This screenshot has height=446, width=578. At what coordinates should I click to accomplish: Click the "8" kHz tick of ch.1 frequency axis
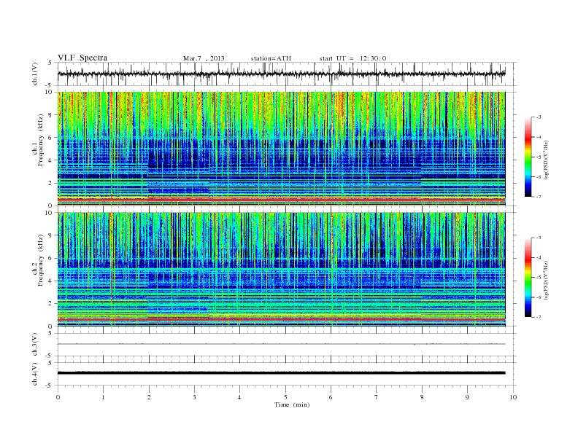[x=51, y=115]
